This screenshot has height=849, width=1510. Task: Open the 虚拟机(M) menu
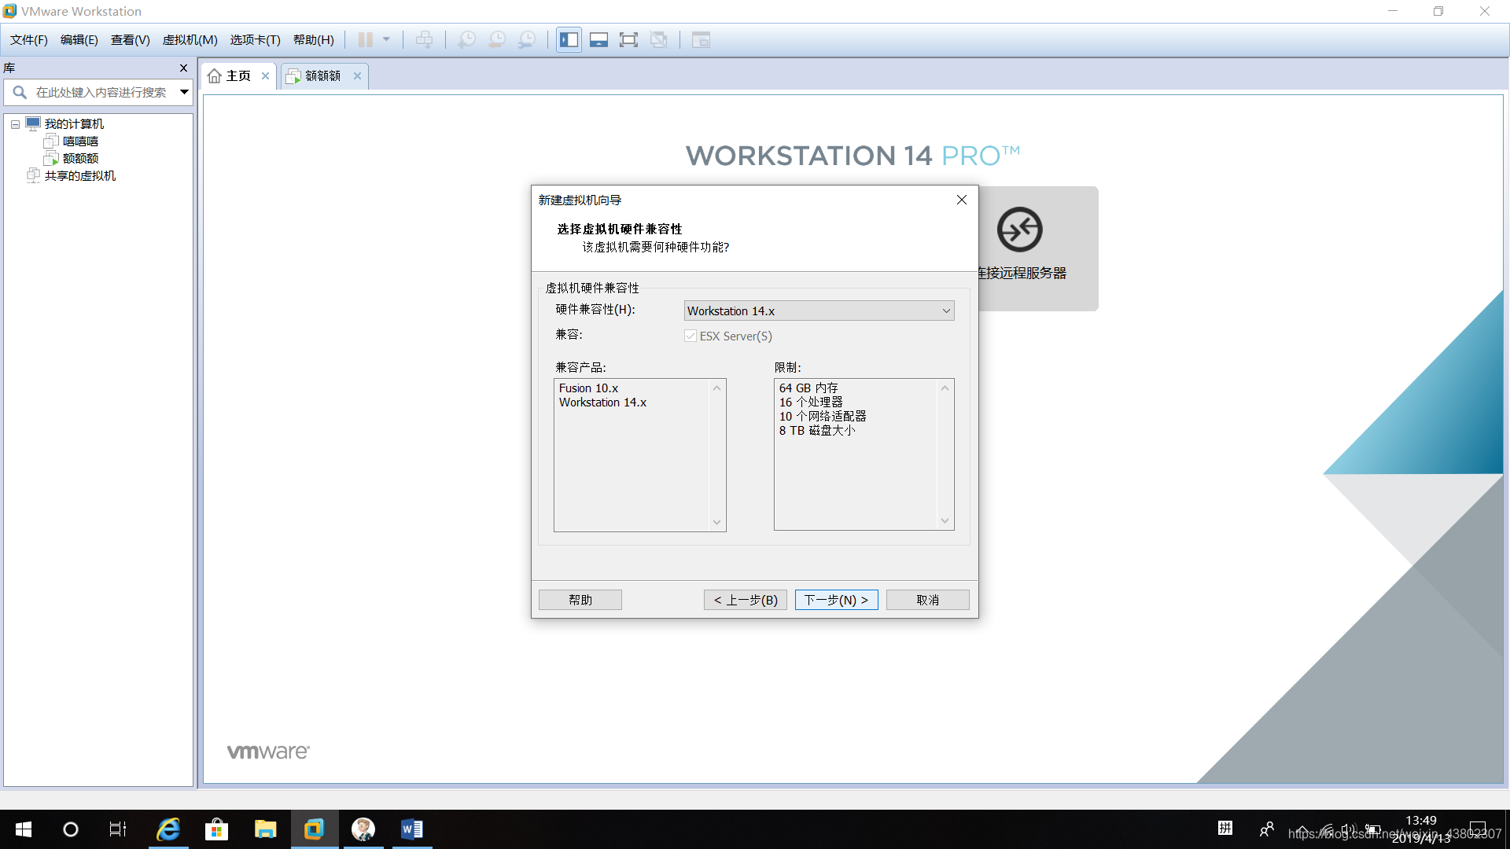190,40
